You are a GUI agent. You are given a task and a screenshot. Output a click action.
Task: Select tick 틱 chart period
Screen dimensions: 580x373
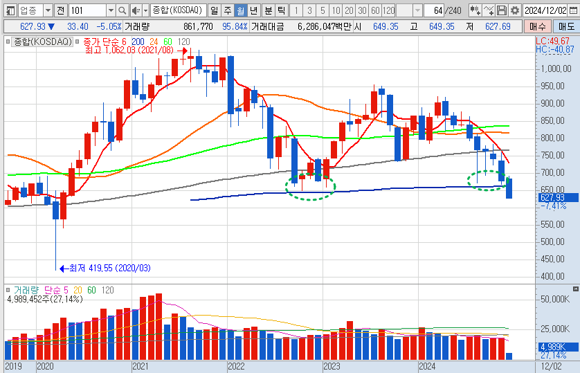pos(282,10)
